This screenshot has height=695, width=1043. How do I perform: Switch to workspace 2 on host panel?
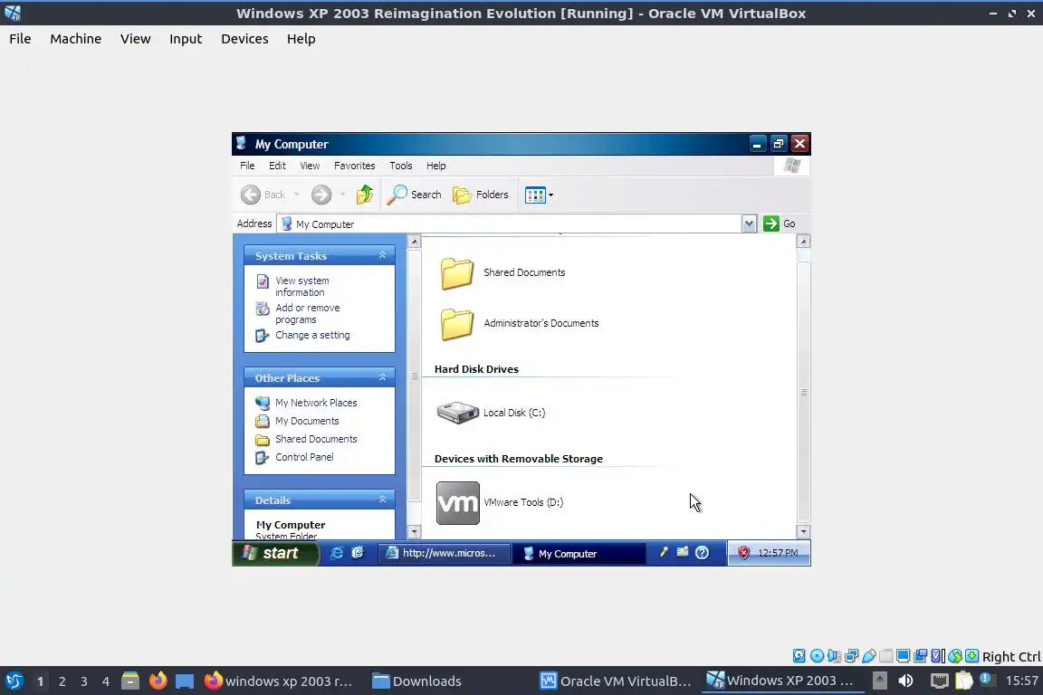click(x=62, y=681)
